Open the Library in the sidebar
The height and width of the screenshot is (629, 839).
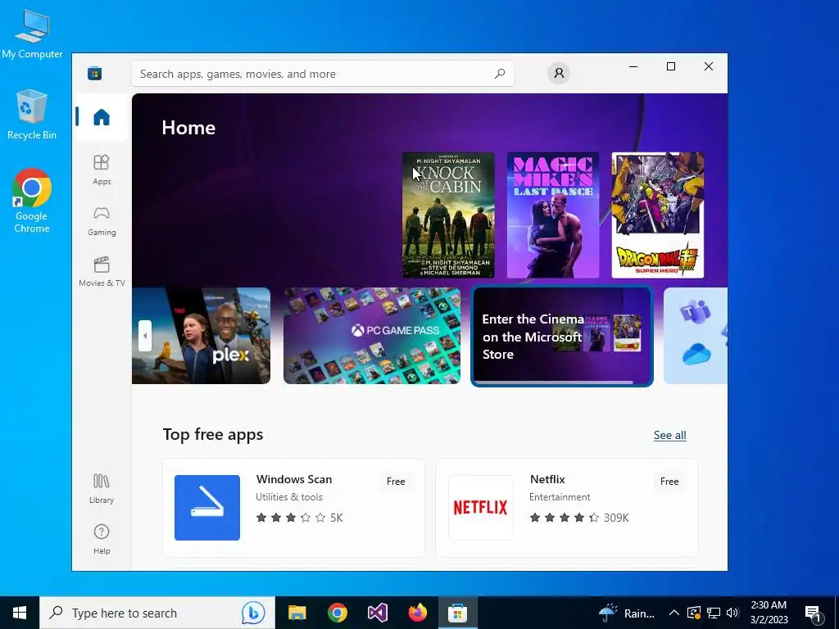[102, 488]
